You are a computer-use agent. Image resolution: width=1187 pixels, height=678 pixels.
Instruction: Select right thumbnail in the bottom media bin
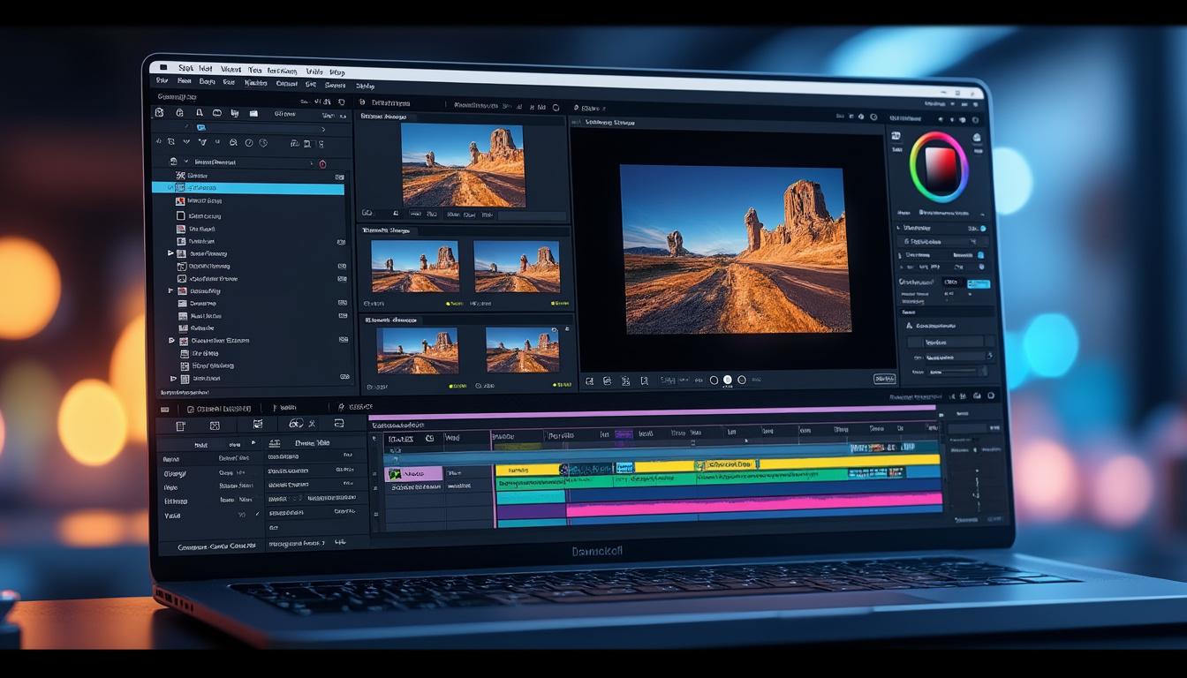click(523, 350)
